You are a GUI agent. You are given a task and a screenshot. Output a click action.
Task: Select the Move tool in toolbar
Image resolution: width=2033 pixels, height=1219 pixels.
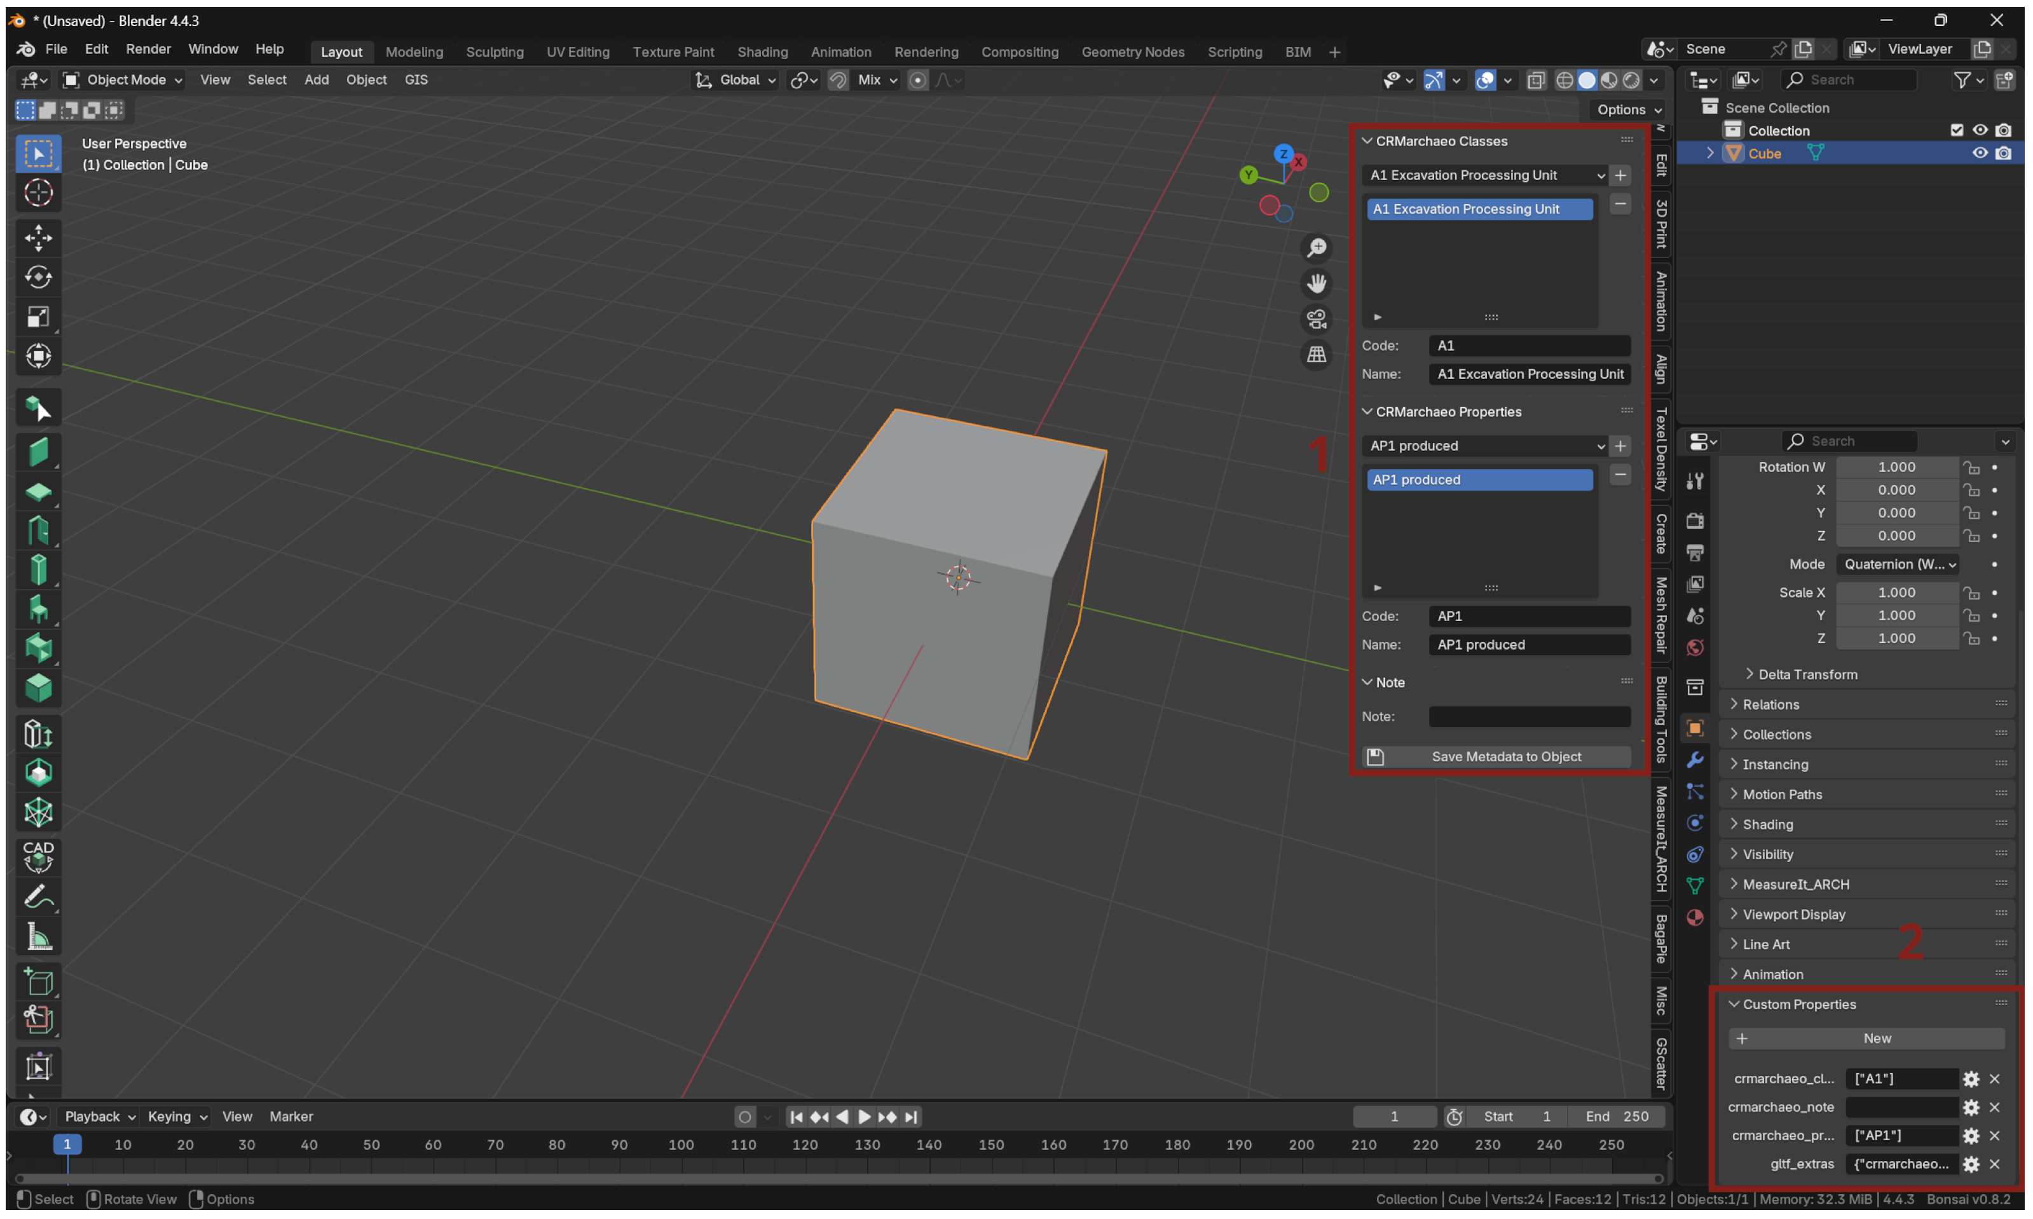pyautogui.click(x=38, y=238)
